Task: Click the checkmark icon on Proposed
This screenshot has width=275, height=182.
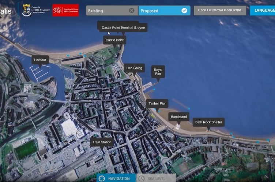Action: (x=184, y=11)
